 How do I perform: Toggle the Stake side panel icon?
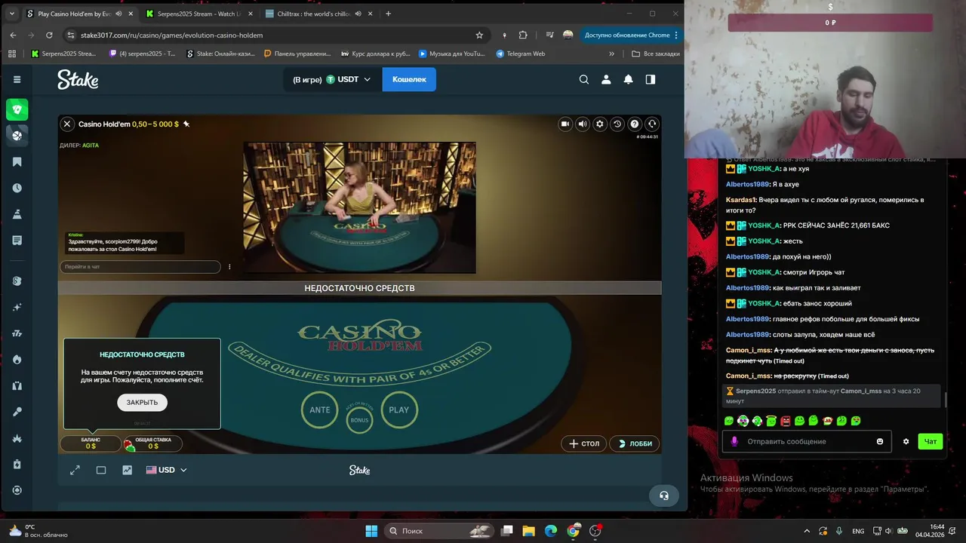(651, 79)
